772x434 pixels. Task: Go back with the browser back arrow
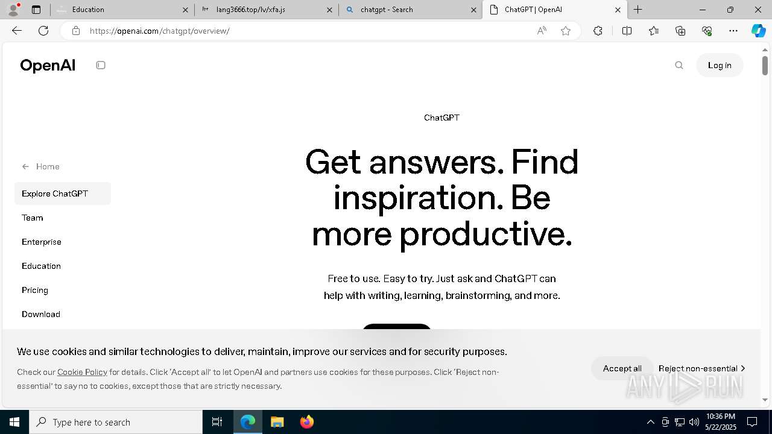[17, 31]
